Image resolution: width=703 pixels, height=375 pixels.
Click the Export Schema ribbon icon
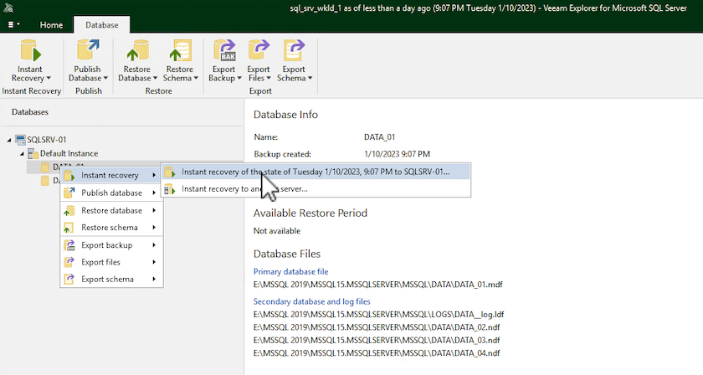click(293, 51)
